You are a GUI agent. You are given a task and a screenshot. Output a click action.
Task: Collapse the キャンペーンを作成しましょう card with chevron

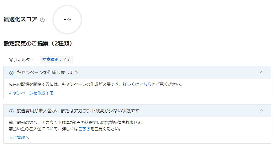pos(261,72)
